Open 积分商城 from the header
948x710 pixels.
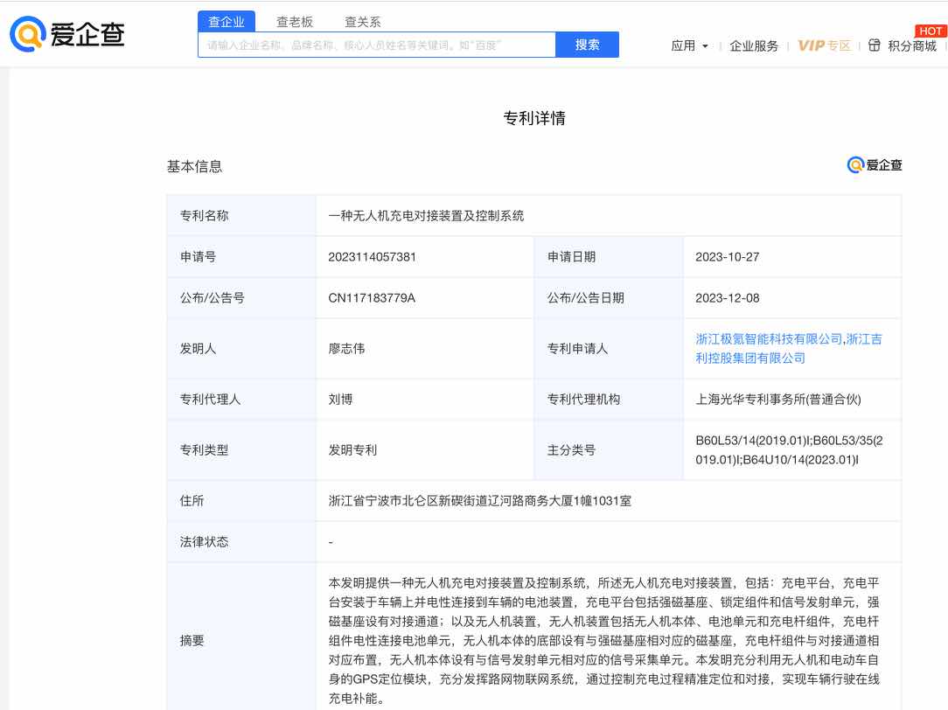[912, 45]
